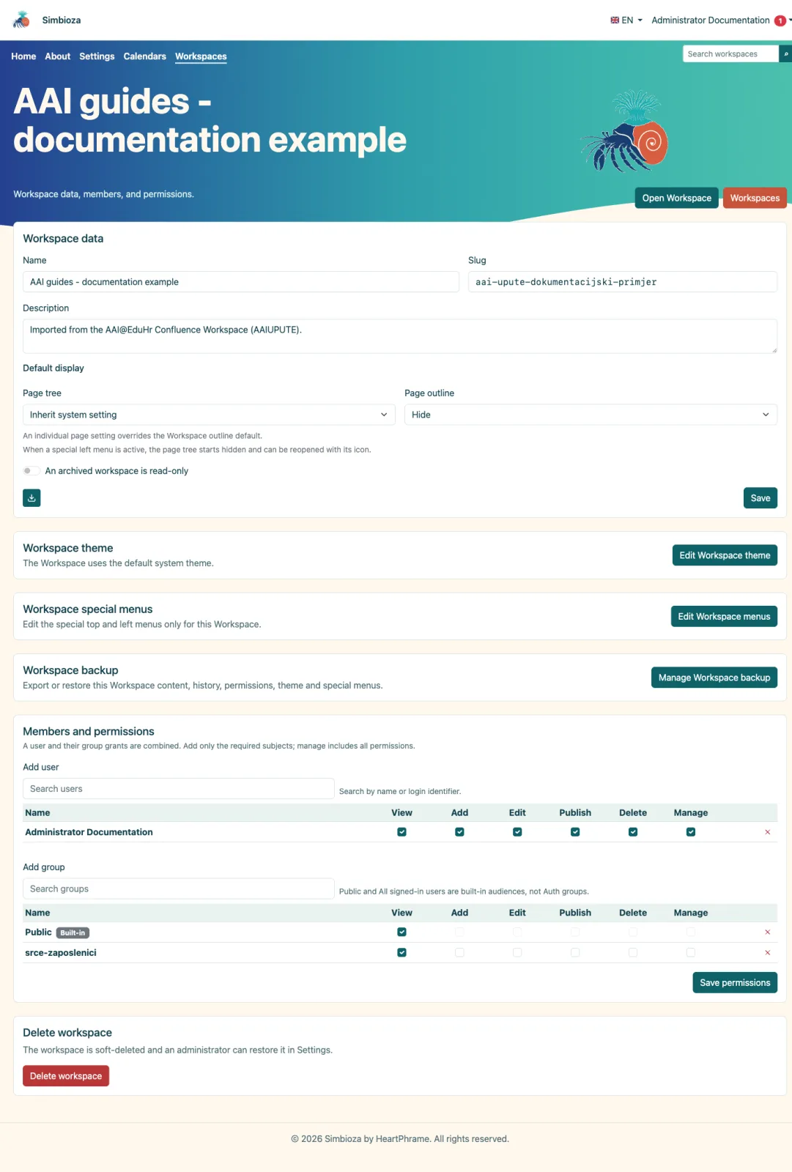The height and width of the screenshot is (1172, 792).
Task: Click the Simbioza brand name link
Action: [62, 21]
